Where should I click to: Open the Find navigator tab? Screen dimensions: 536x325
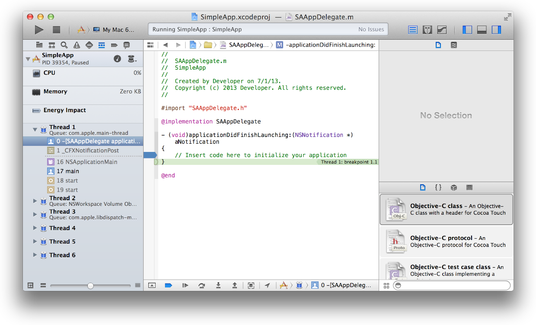click(x=64, y=45)
